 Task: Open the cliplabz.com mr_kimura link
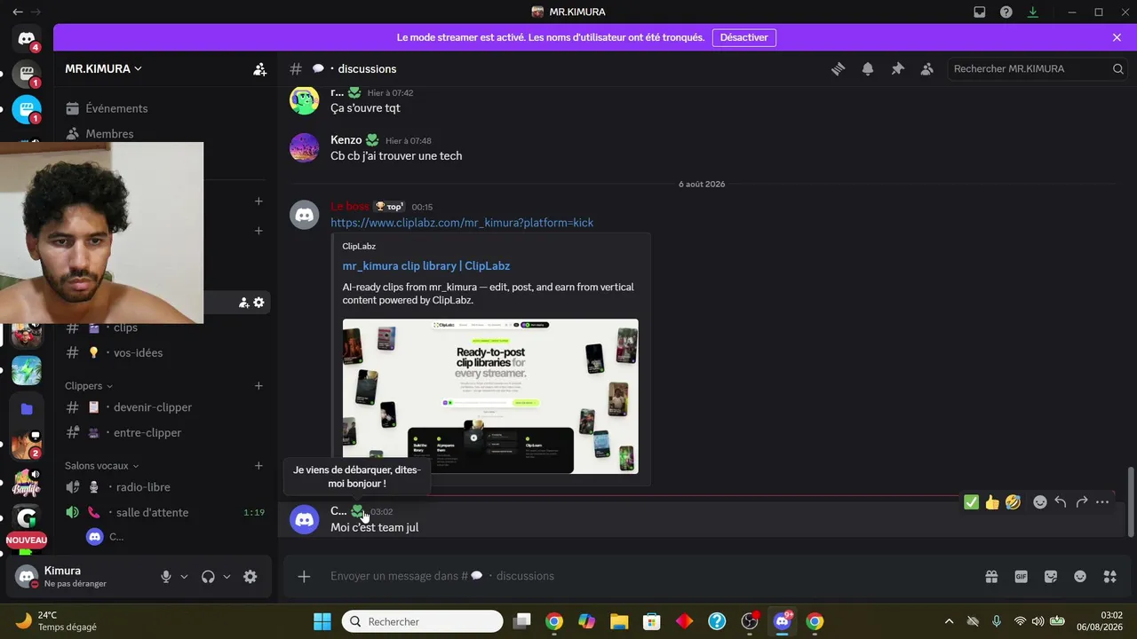pyautogui.click(x=462, y=223)
